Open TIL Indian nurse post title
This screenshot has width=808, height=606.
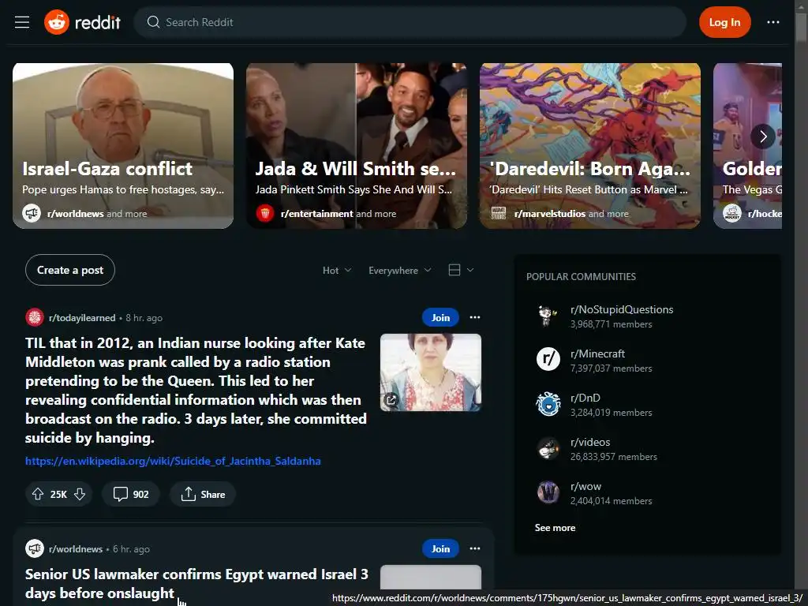196,391
